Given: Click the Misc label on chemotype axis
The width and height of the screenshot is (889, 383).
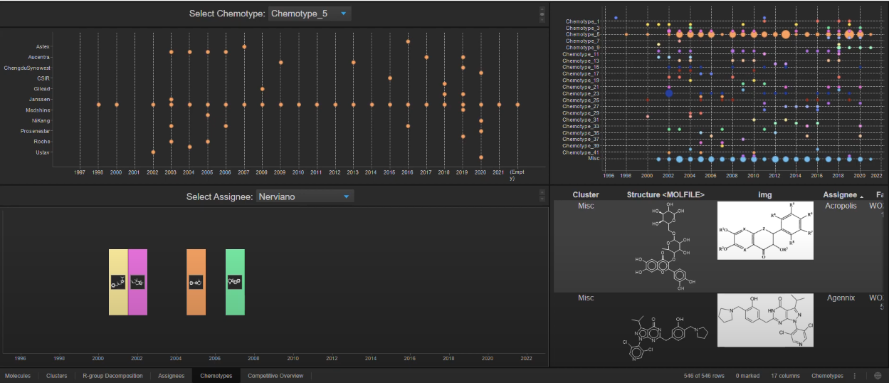Looking at the screenshot, I should tap(593, 159).
